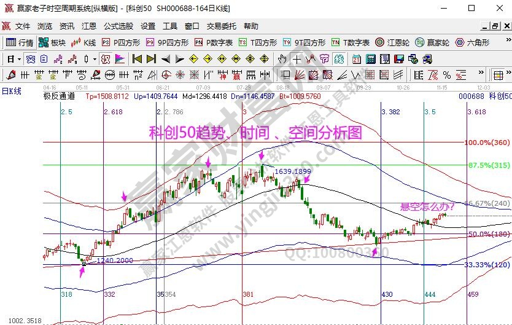
Task: Open the 公式选股 menu
Action: pyautogui.click(x=118, y=26)
